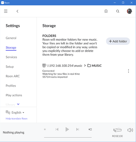Skip to the previous track
This screenshot has height=142, width=136.
[57, 129]
